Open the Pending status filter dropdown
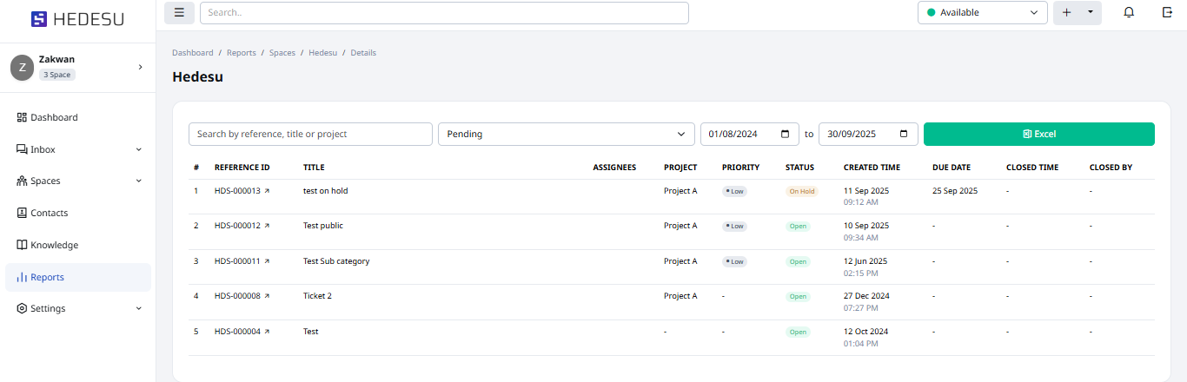Screen dimensions: 1187x382 pyautogui.click(x=566, y=134)
